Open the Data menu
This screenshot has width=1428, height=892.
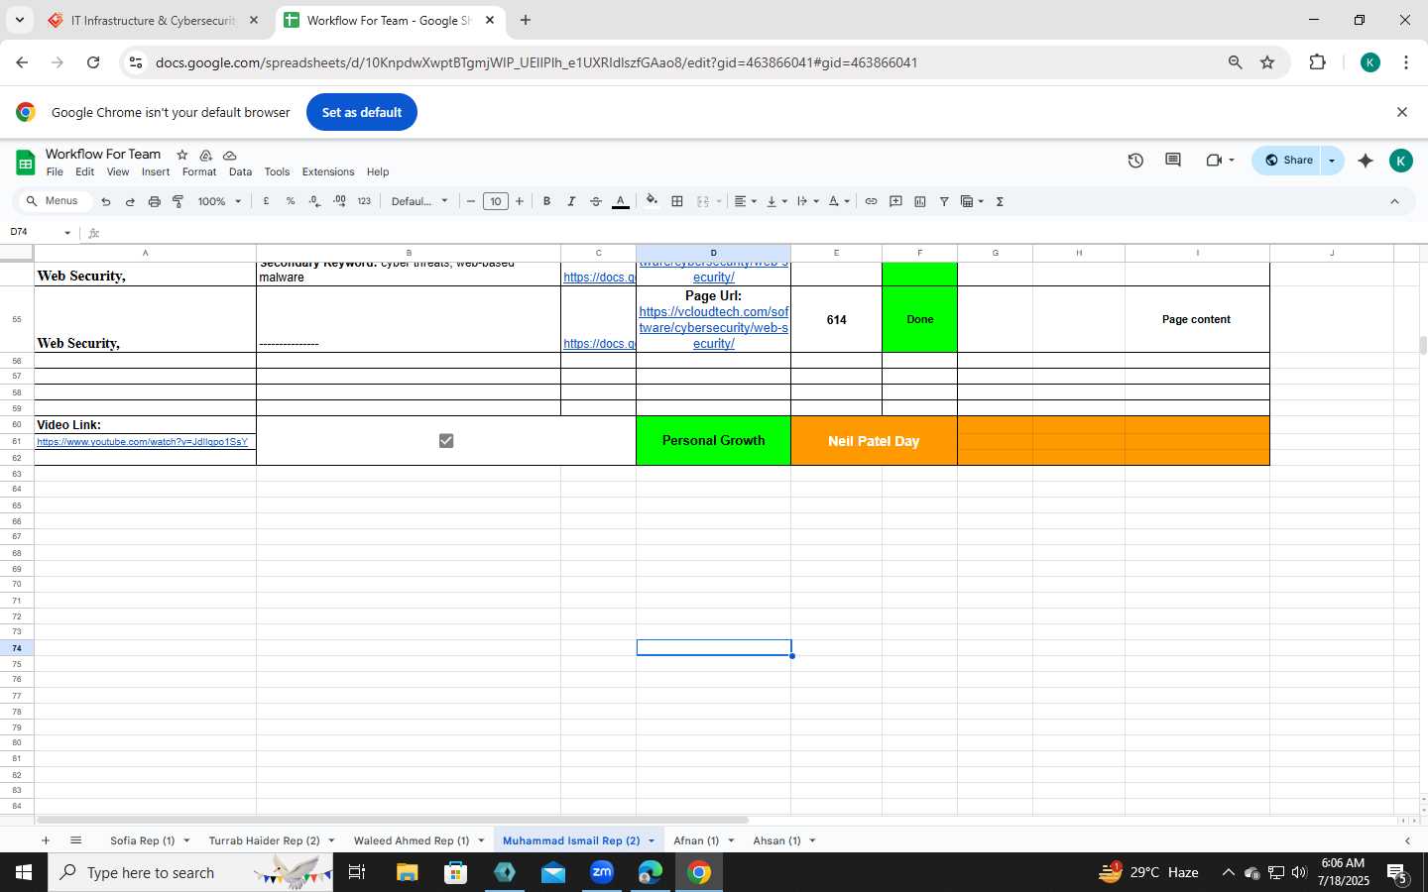[240, 171]
